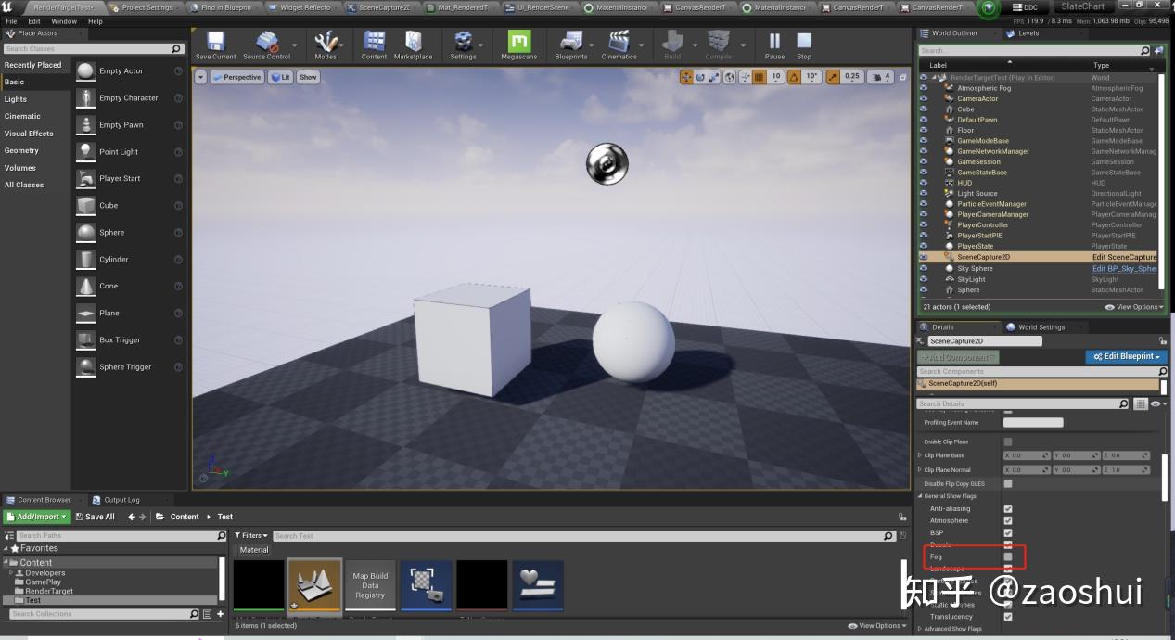
Task: Open the Perspective viewport dropdown
Action: pyautogui.click(x=236, y=77)
